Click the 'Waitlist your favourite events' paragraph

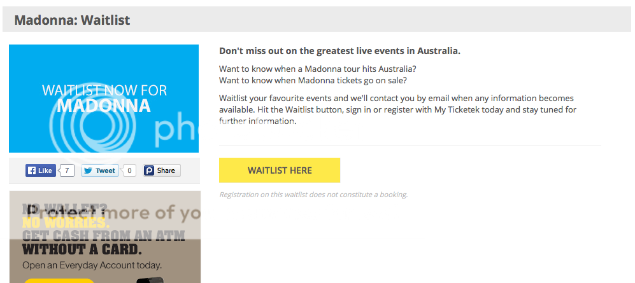click(x=397, y=109)
